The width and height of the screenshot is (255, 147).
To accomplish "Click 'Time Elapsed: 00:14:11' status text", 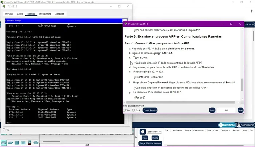I will (x=133, y=106).
